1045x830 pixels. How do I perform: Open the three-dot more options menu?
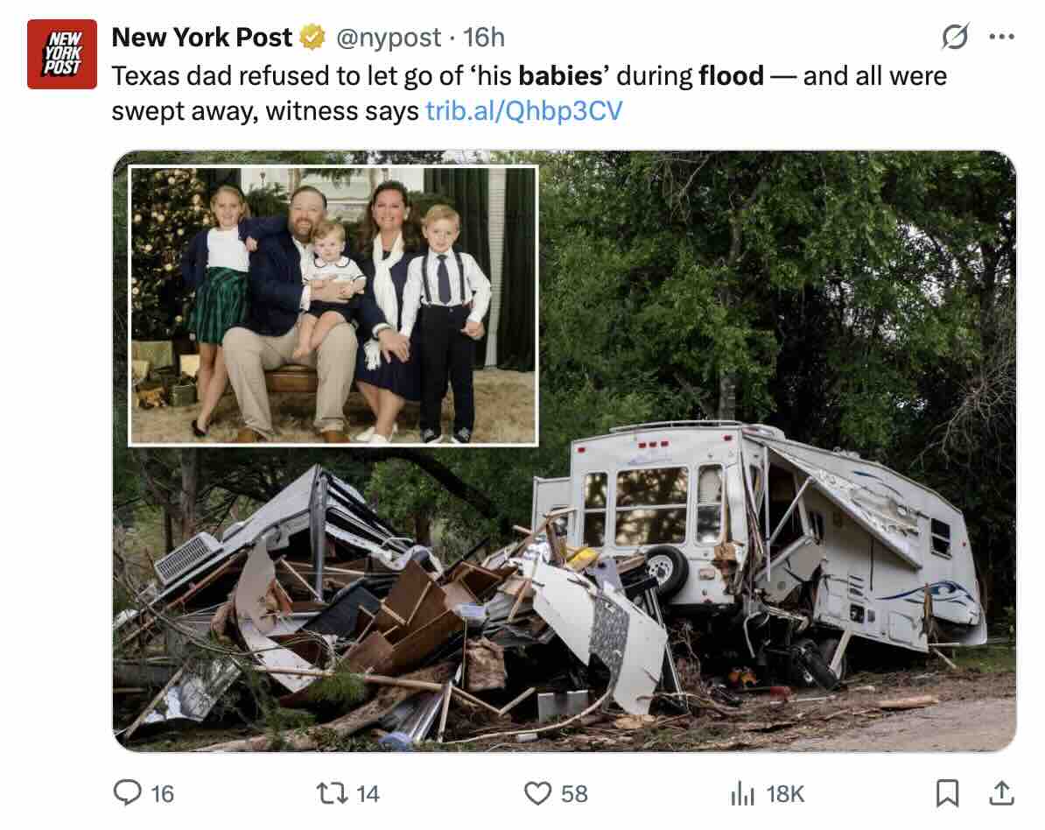(1000, 38)
